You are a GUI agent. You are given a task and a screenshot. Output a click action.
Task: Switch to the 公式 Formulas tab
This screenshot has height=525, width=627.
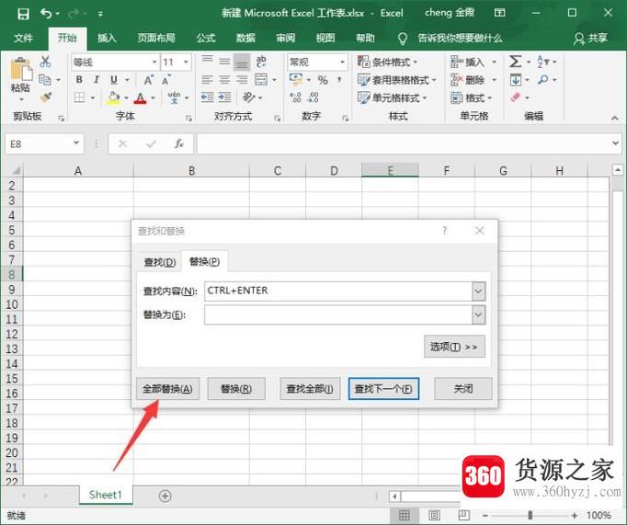[206, 38]
